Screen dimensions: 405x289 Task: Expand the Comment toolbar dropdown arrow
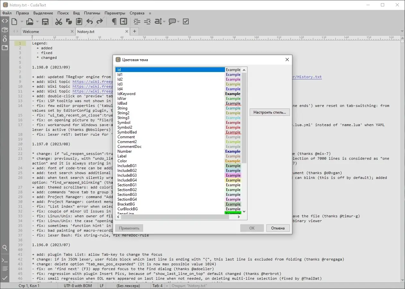178,22
